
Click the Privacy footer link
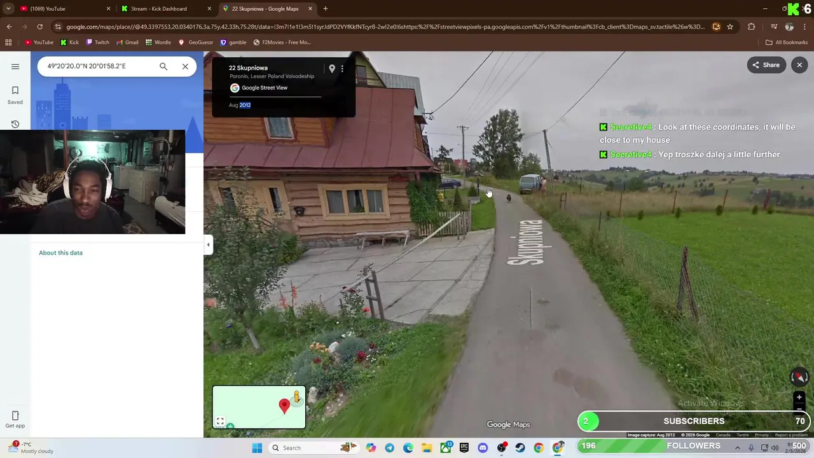coord(762,435)
